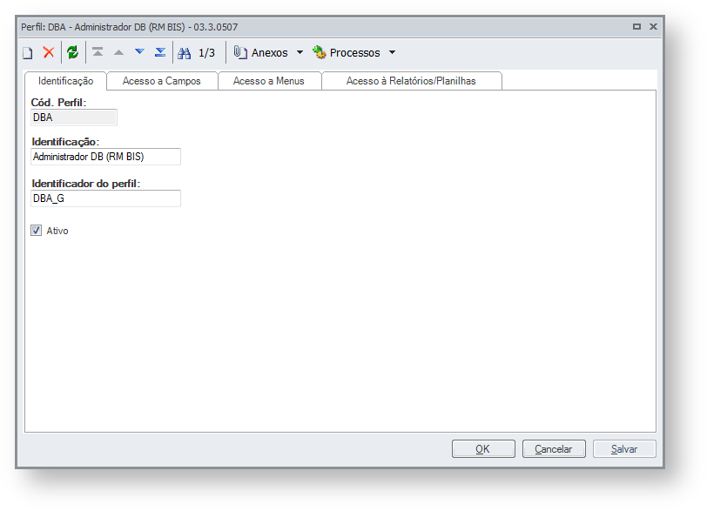
Task: Click the Salvar button
Action: coord(624,449)
